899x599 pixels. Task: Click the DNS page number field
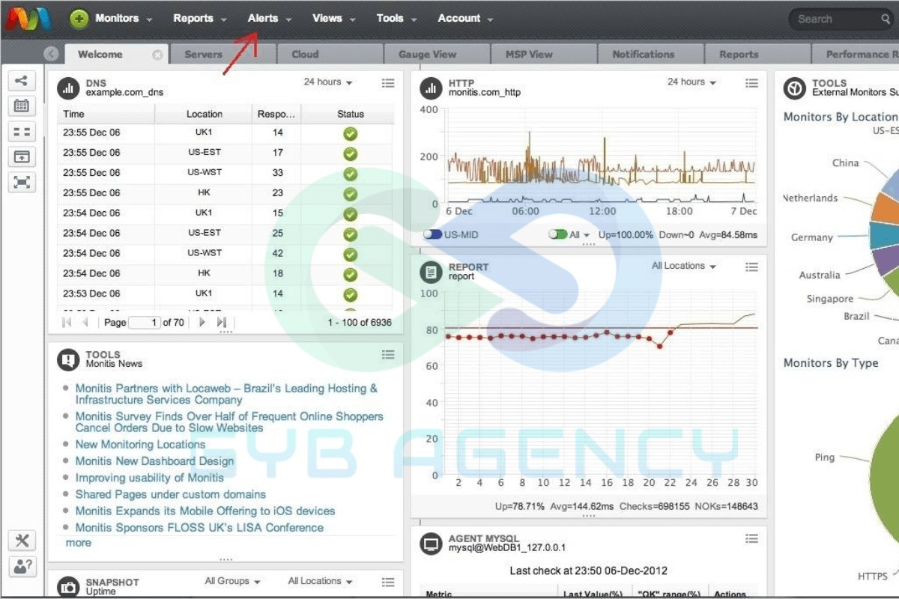coord(145,322)
